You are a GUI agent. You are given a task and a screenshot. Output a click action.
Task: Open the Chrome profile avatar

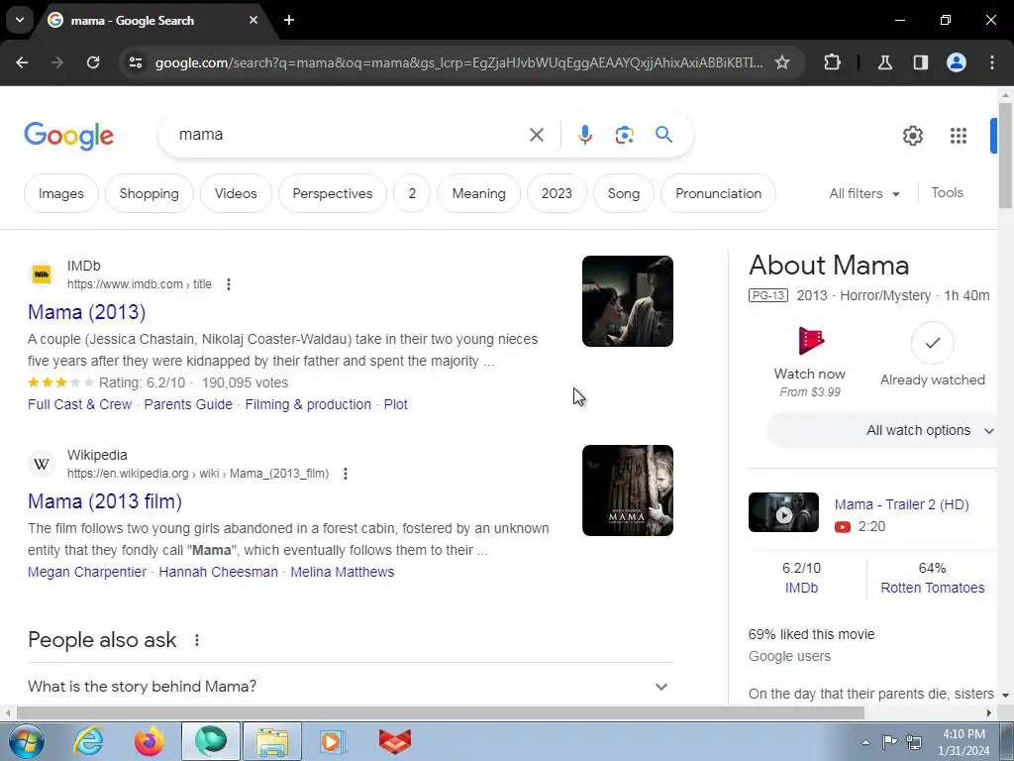[x=957, y=62]
